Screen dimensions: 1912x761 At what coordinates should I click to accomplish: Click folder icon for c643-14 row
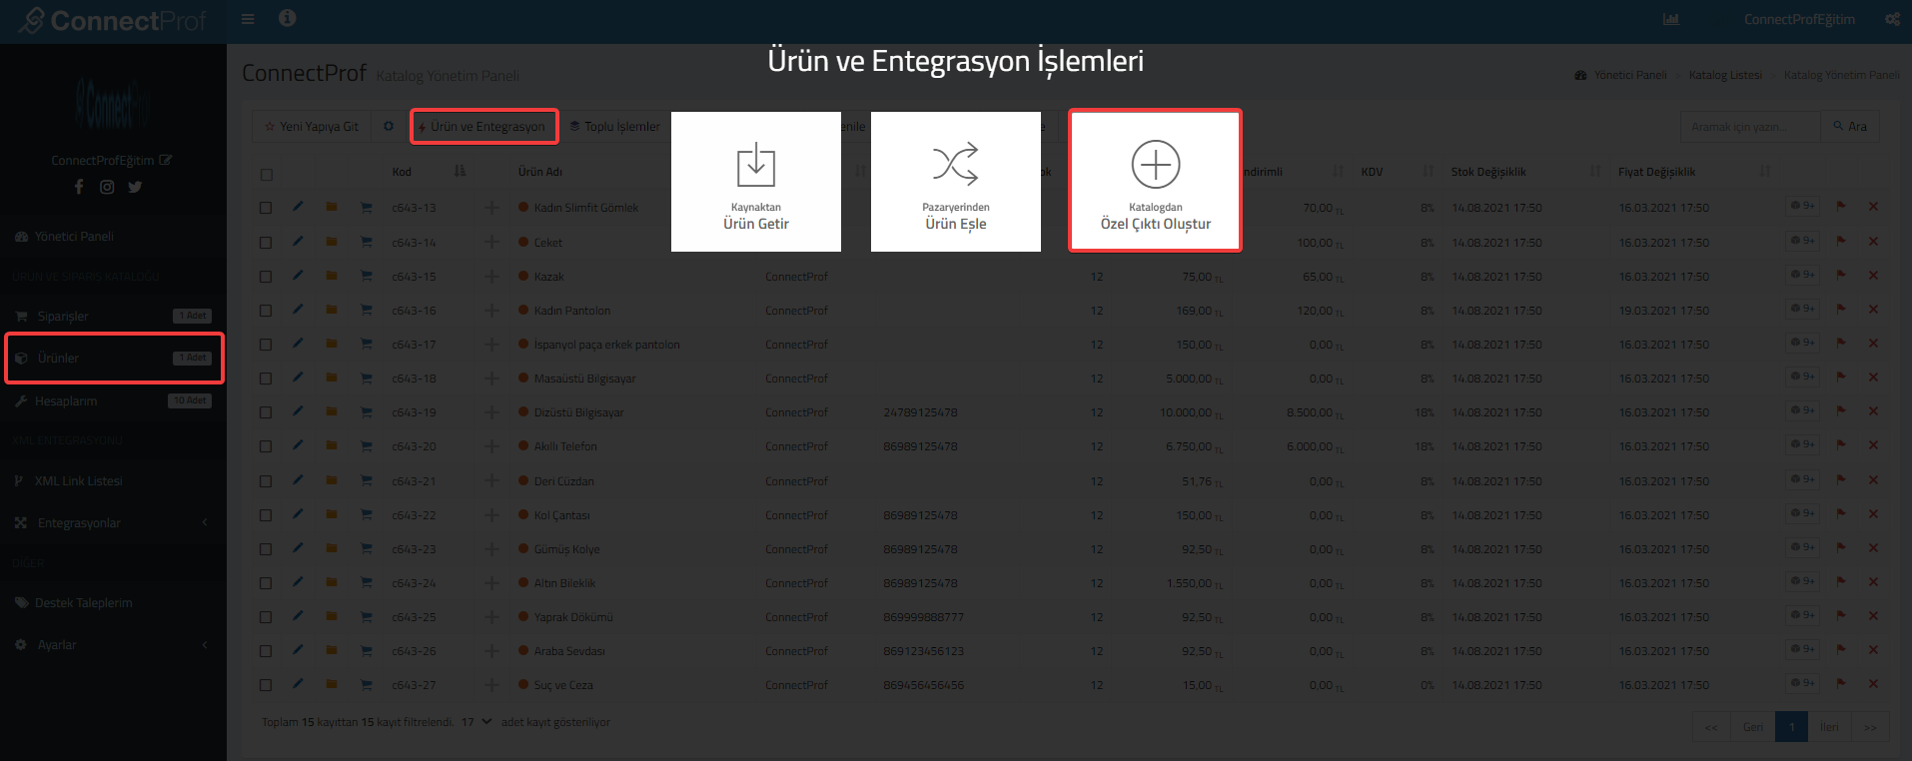[x=331, y=242]
